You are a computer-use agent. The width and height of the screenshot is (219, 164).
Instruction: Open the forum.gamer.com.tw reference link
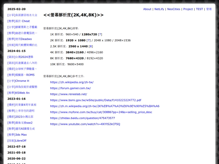[x=71, y=88]
